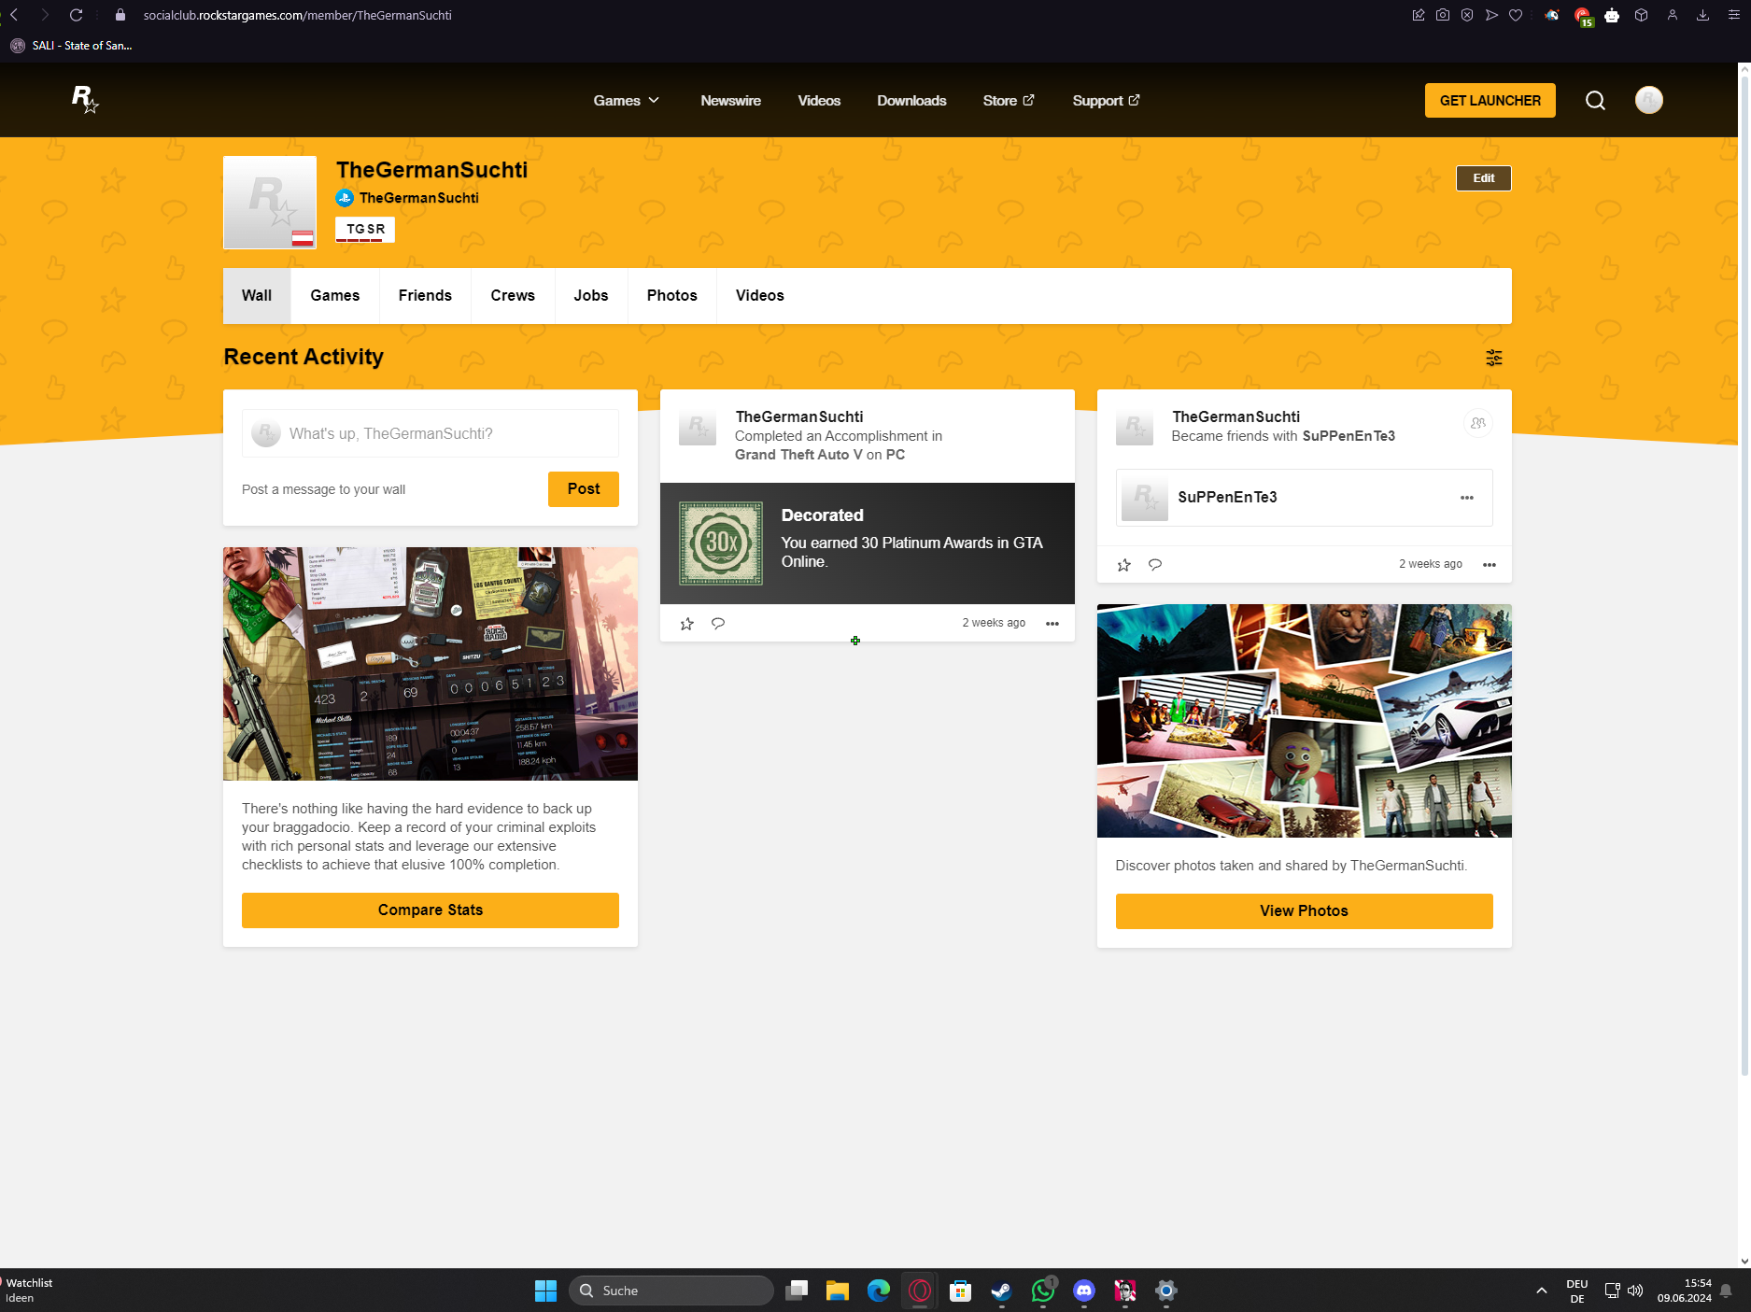1751x1312 pixels.
Task: Switch to the Games profile tab
Action: point(335,295)
